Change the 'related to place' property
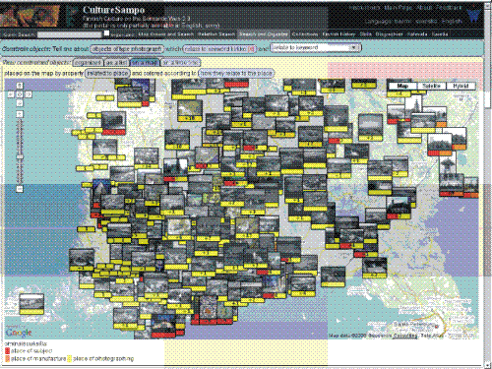492x369 pixels. point(107,73)
